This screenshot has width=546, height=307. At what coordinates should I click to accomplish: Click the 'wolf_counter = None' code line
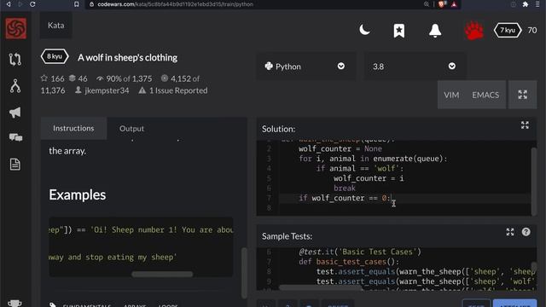(340, 148)
